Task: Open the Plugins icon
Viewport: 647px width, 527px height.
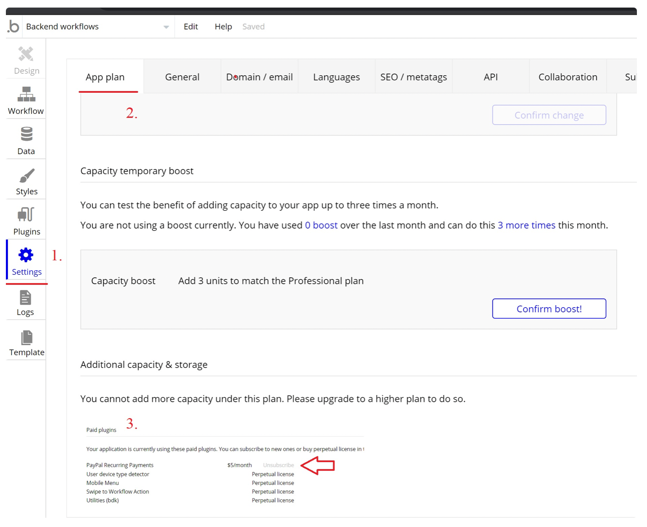Action: (x=26, y=215)
